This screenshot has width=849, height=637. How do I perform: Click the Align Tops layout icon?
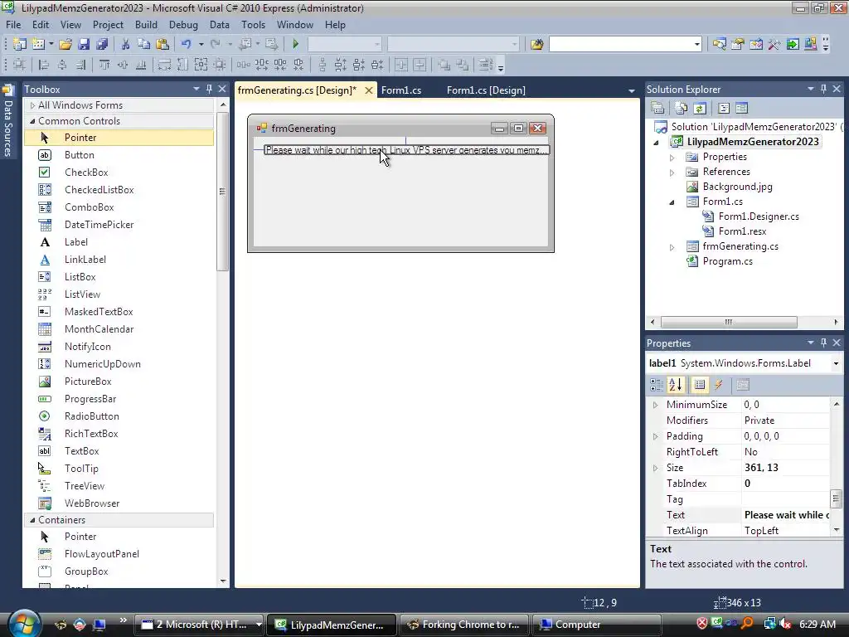[x=104, y=65]
